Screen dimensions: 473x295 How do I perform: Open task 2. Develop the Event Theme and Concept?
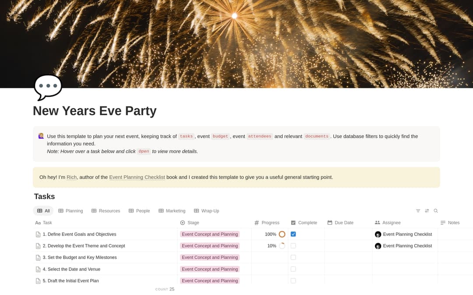tap(84, 246)
